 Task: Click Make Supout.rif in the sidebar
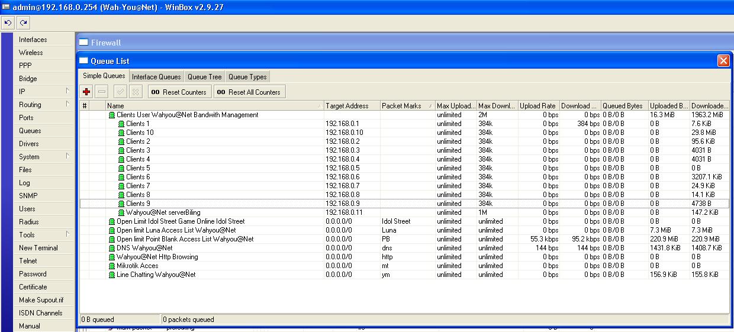(x=44, y=300)
